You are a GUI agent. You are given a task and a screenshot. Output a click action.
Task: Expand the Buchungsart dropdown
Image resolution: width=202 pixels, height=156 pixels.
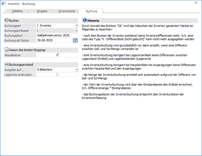[76, 26]
